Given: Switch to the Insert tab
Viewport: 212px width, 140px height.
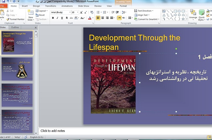Looking at the screenshot, I should tap(25, 6).
